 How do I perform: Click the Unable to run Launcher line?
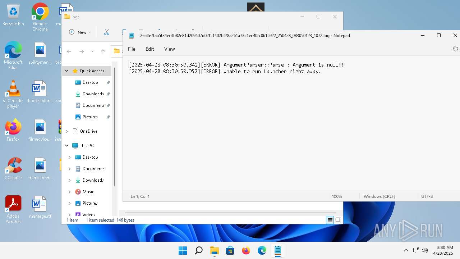click(225, 72)
